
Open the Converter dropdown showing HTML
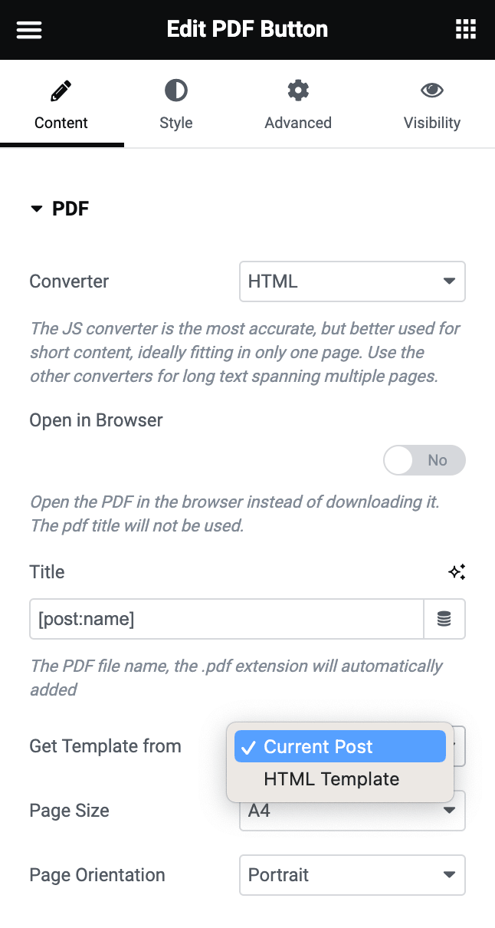click(352, 281)
